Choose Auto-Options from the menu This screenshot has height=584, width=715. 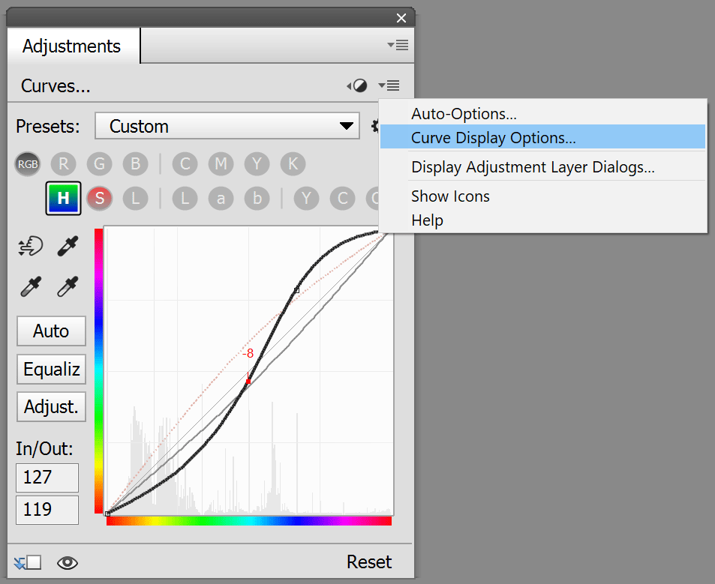(464, 114)
